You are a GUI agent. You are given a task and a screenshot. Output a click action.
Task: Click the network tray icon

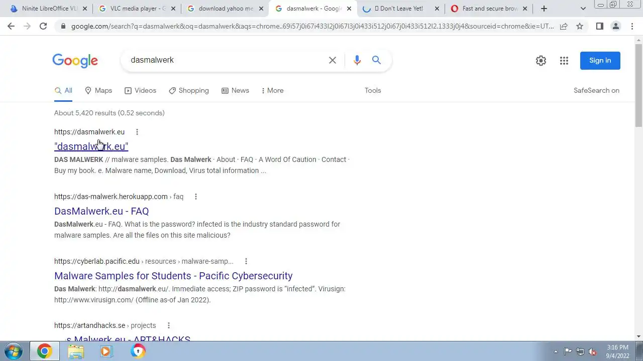[x=580, y=351]
